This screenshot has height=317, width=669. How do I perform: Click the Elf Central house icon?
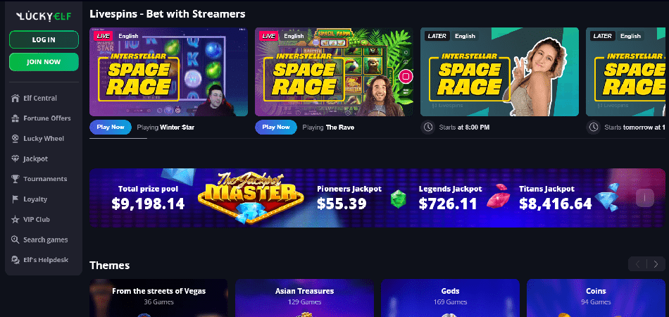(15, 98)
